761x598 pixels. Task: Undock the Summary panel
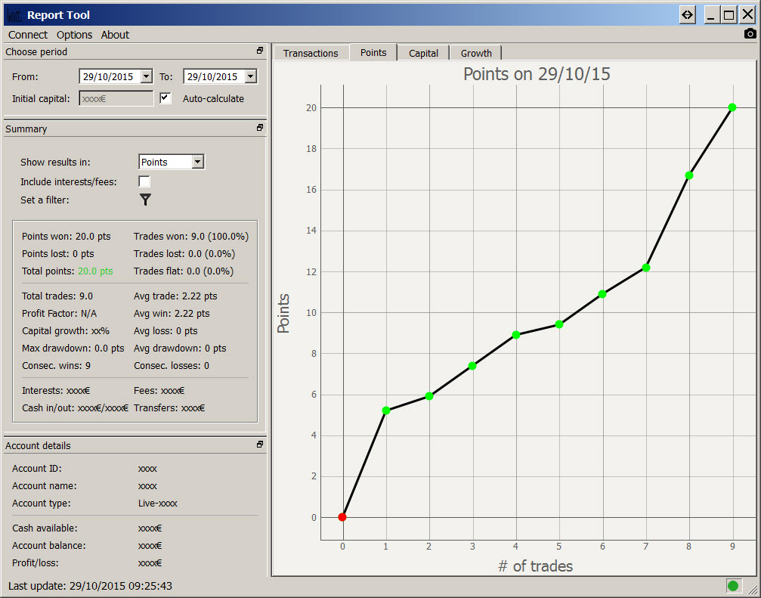coord(260,129)
